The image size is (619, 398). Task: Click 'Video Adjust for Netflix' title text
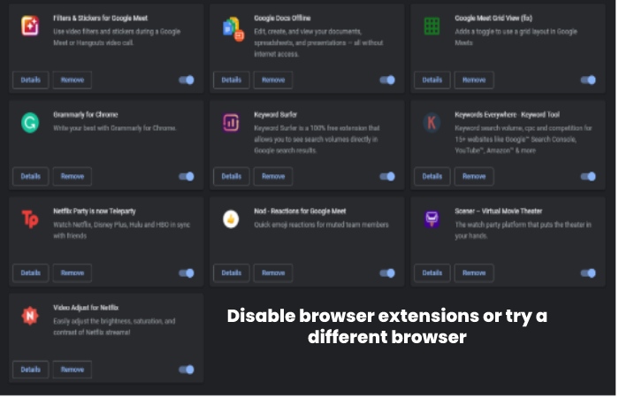click(86, 308)
